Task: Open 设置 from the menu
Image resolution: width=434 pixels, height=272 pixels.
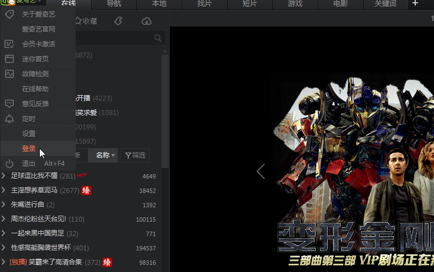Action: (38, 134)
